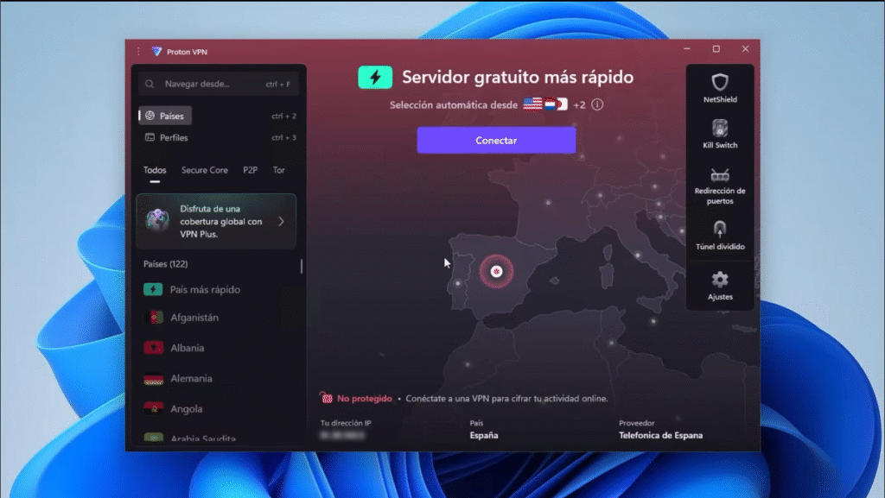Click the Alemania flag icon
This screenshot has width=885, height=498.
tap(153, 379)
